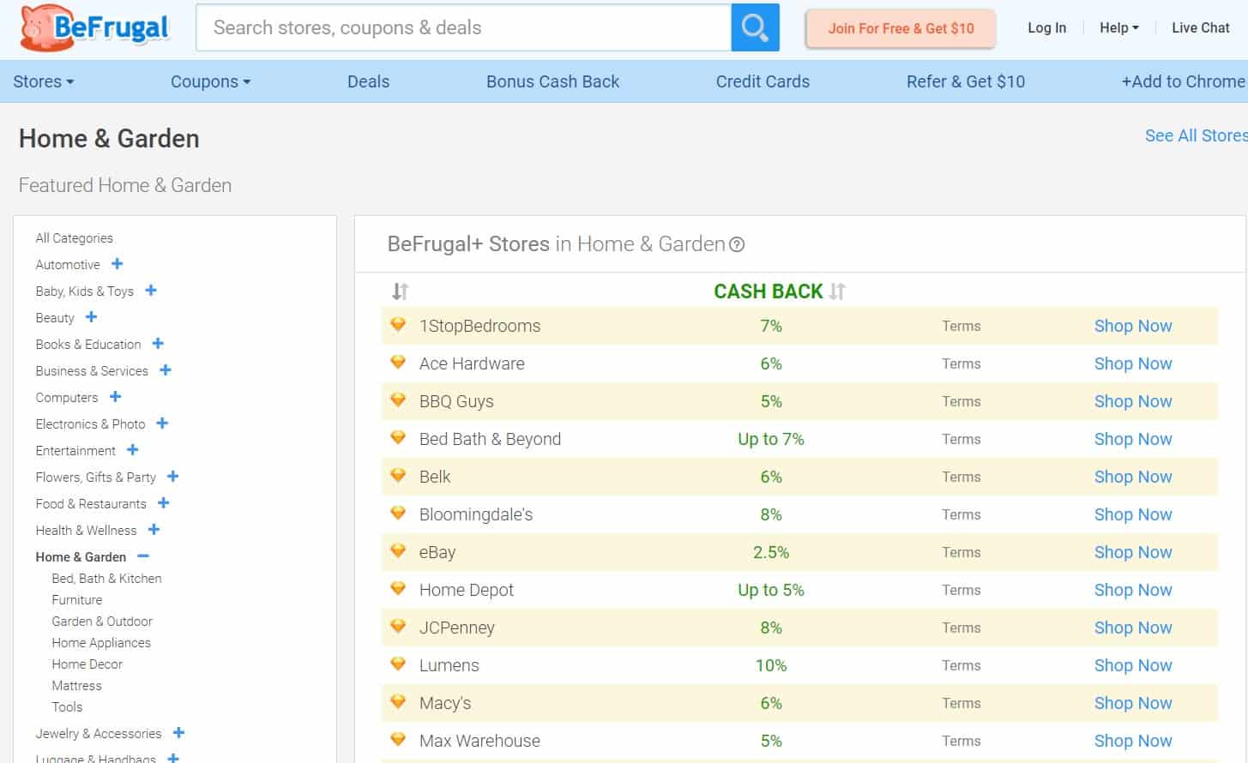The height and width of the screenshot is (763, 1248).
Task: Click the gem icon beside Belk
Action: 398,476
